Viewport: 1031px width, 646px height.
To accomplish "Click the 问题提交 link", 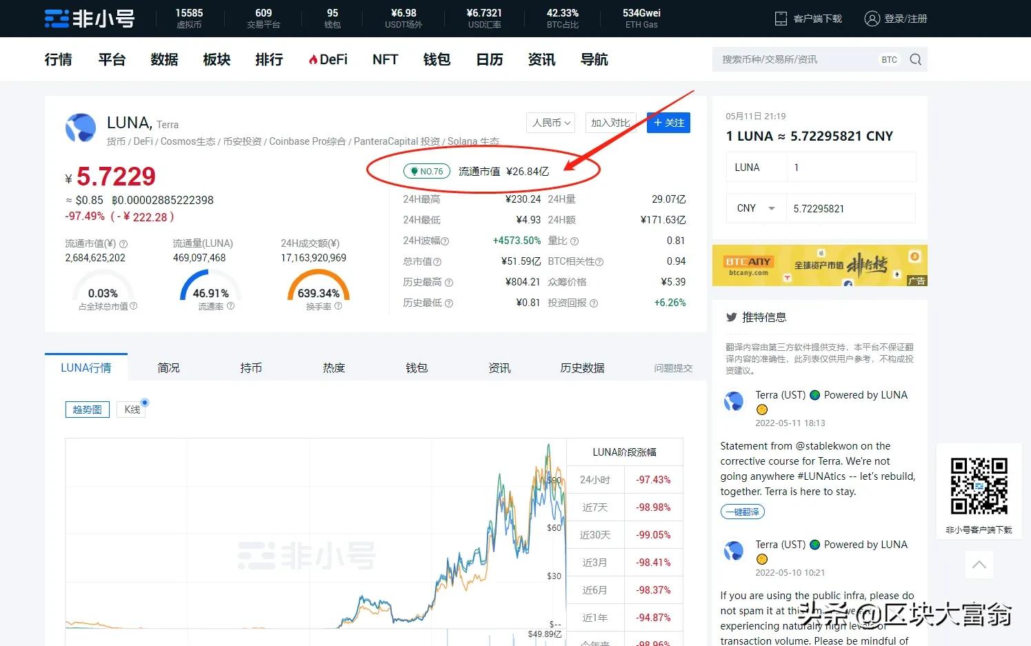I will click(x=673, y=368).
